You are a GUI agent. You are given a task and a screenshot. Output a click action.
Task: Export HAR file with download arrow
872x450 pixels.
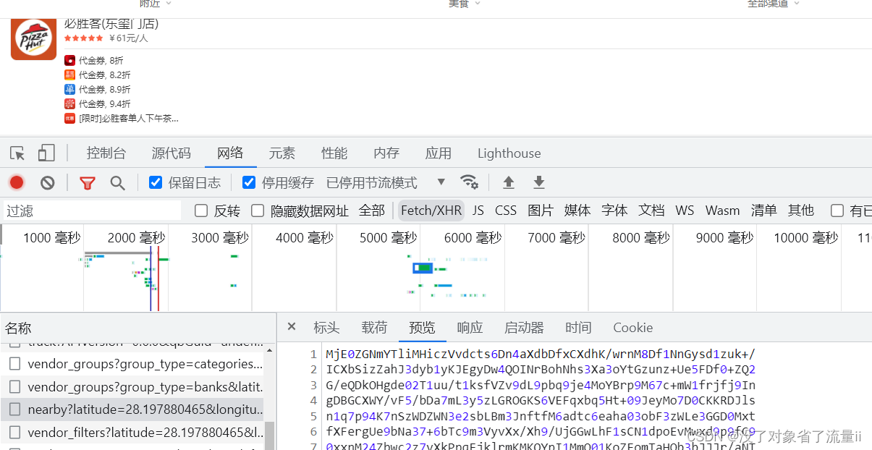click(539, 182)
